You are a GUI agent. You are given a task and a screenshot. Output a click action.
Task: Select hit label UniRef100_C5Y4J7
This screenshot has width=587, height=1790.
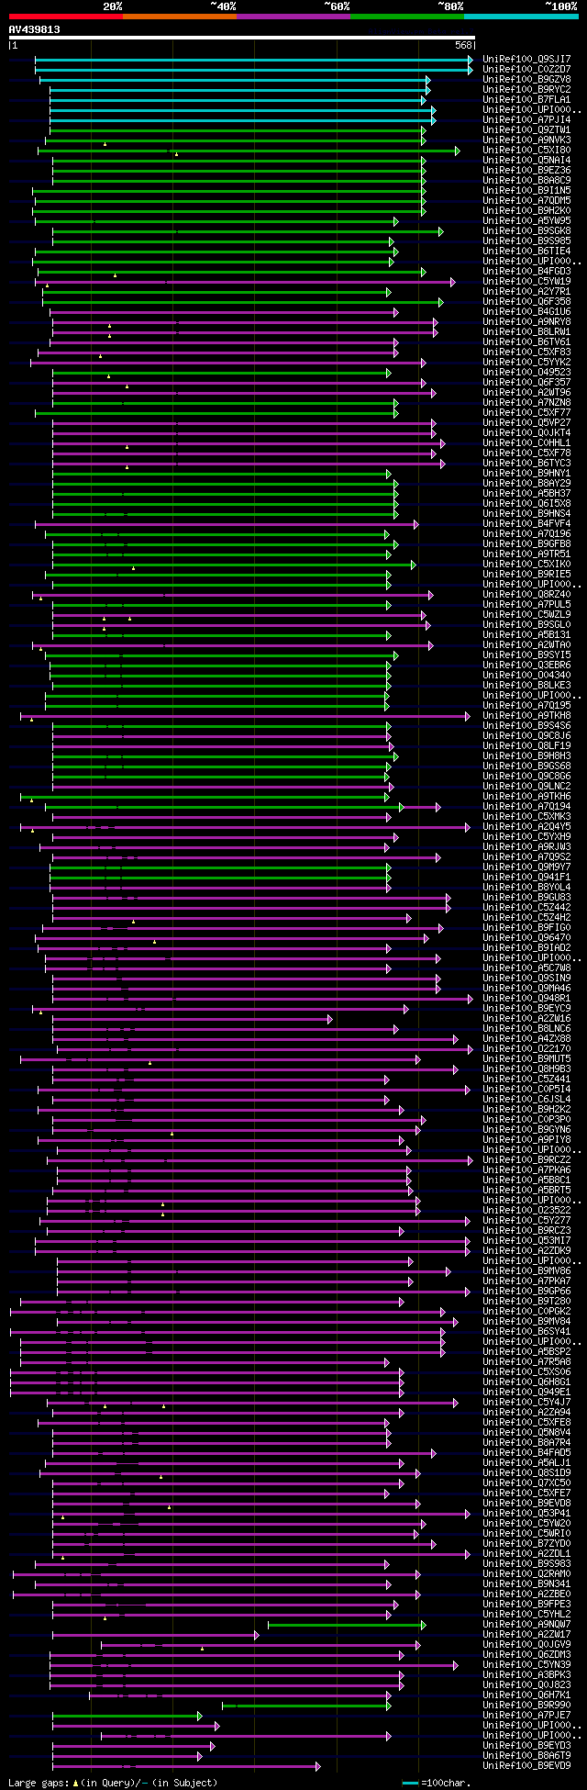[x=526, y=1402]
